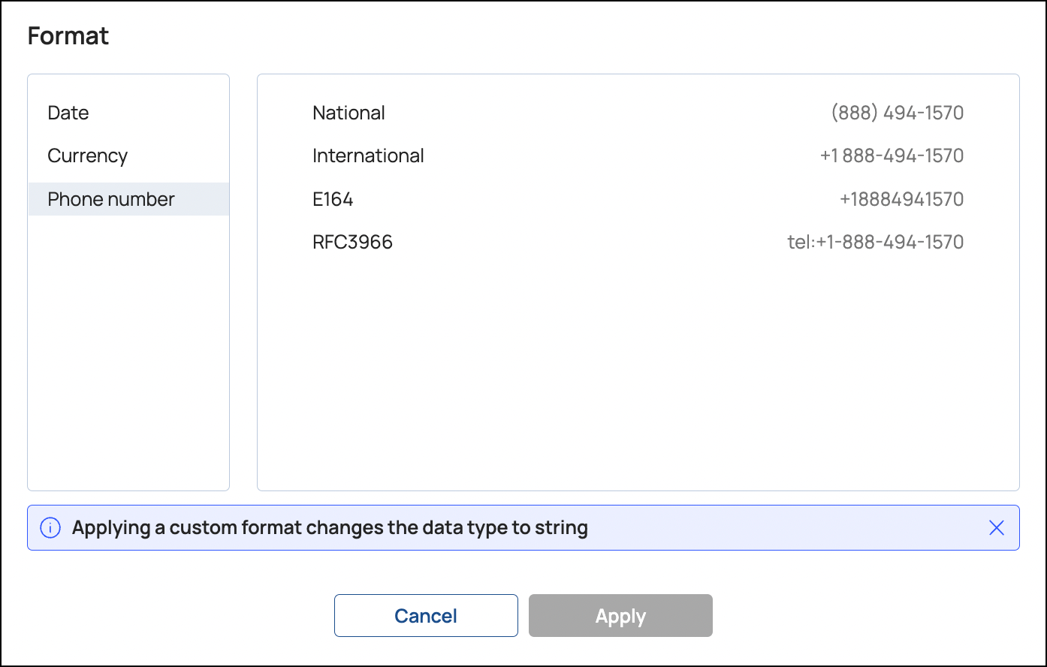
Task: Choose the RFC3966 phone format
Action: point(352,242)
